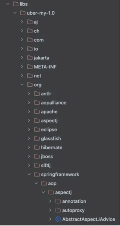Collapse the org folder chevron

pos(22,85)
